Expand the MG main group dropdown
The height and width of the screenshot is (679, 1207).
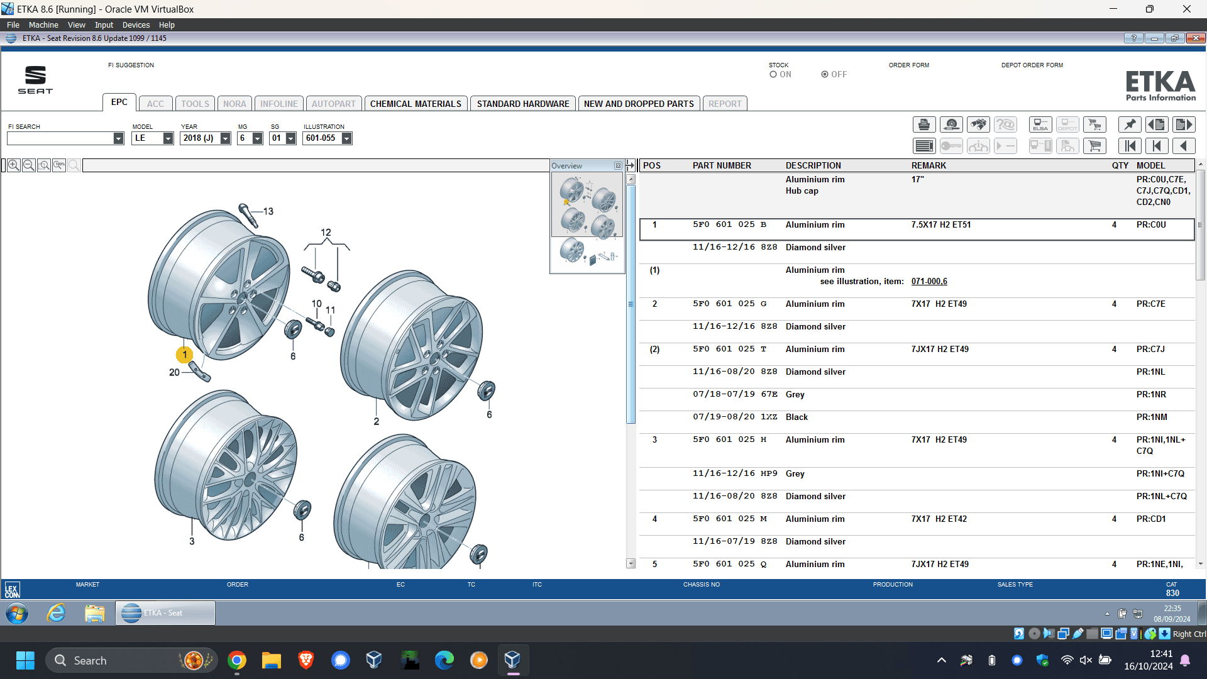click(257, 138)
